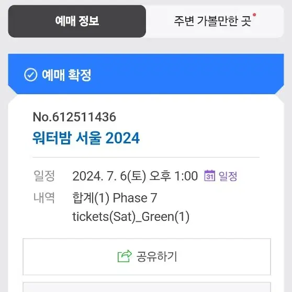Viewport: 292px width, 292px height.
Task: Click the divider line under 워터밤 서울 2024
Action: click(146, 157)
